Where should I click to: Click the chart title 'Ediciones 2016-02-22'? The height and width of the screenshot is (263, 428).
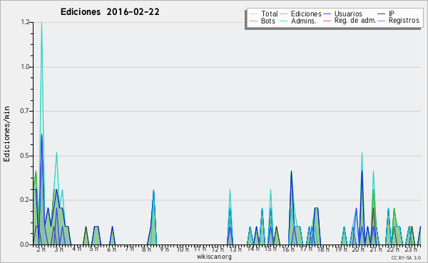click(110, 12)
